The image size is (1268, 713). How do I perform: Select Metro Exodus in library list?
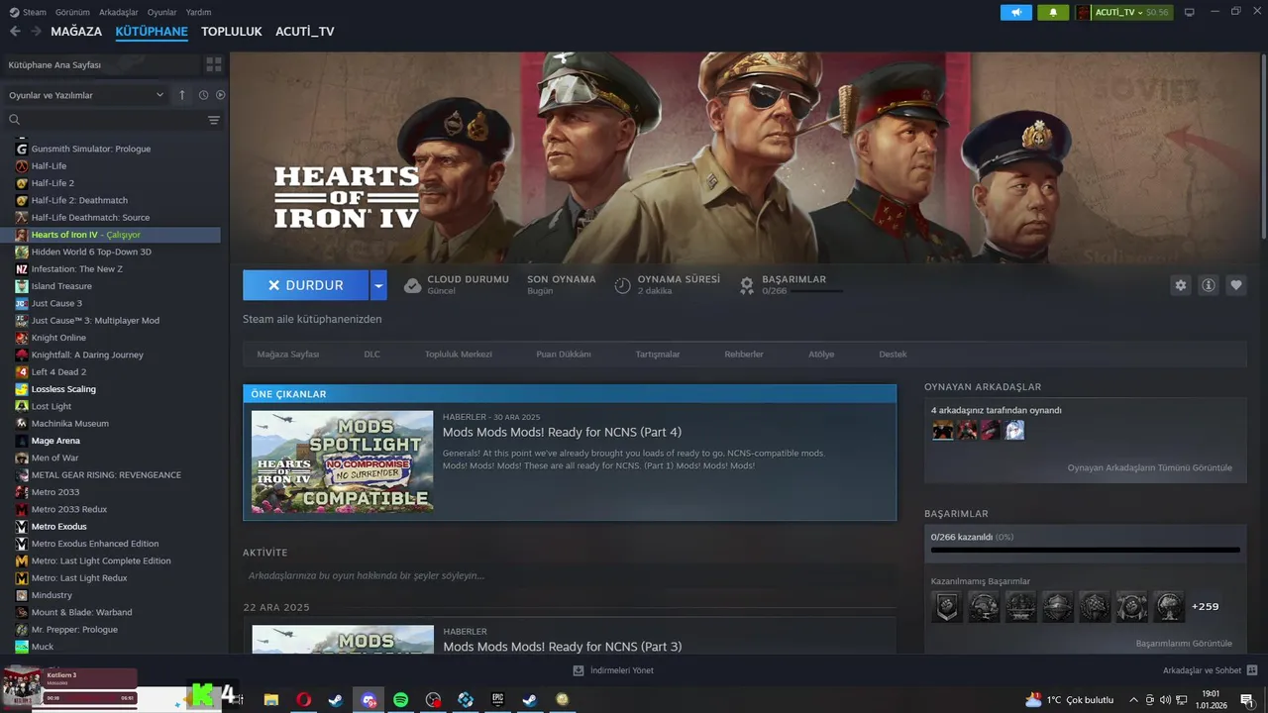pos(58,526)
